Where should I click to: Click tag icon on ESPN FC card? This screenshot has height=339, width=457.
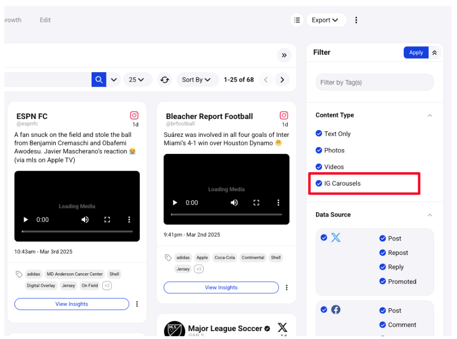point(19,274)
